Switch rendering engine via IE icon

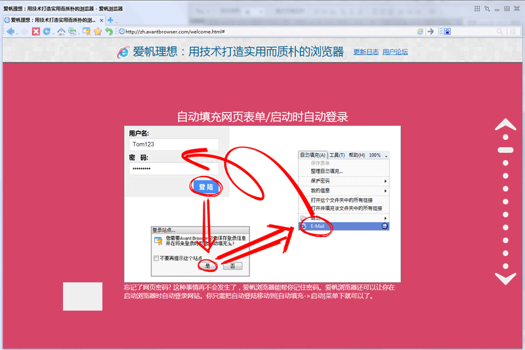point(420,32)
